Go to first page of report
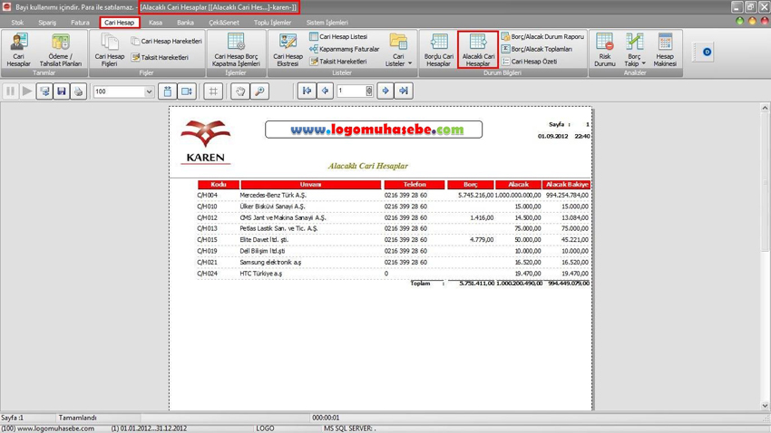Image resolution: width=771 pixels, height=433 pixels. [x=307, y=91]
